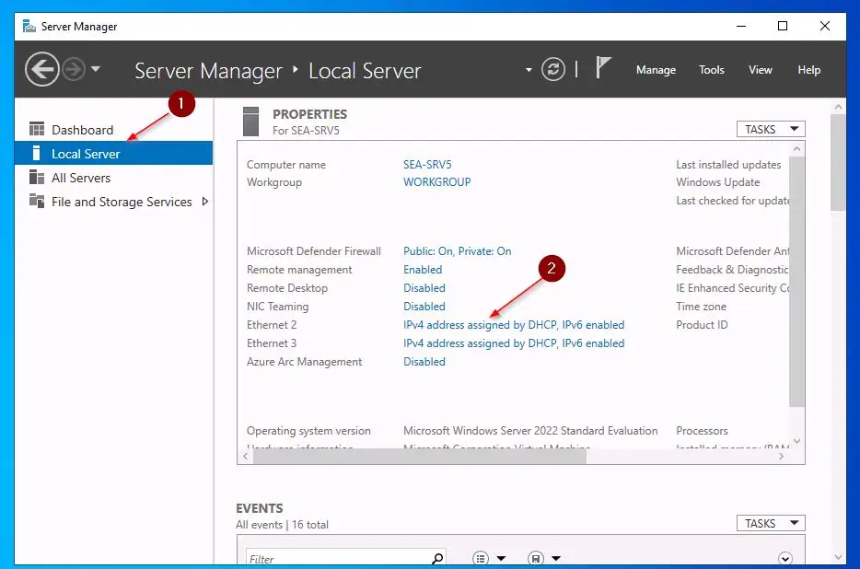Click properties scroll-down arrow
This screenshot has width=860, height=569.
[x=796, y=441]
